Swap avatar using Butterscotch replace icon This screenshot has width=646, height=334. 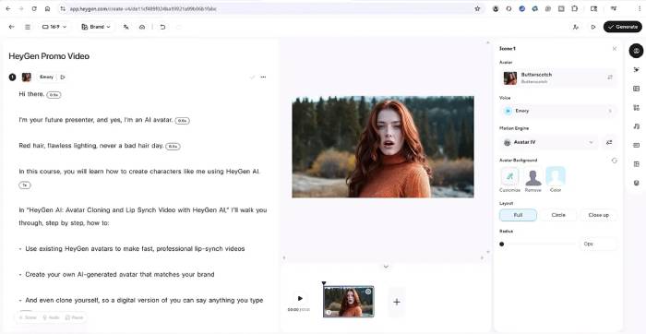pos(610,78)
